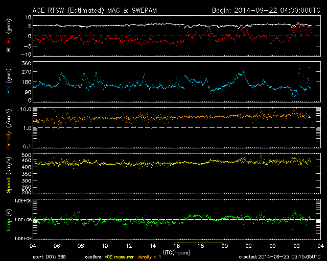Click the 00 hour mark on time axis

272,246
